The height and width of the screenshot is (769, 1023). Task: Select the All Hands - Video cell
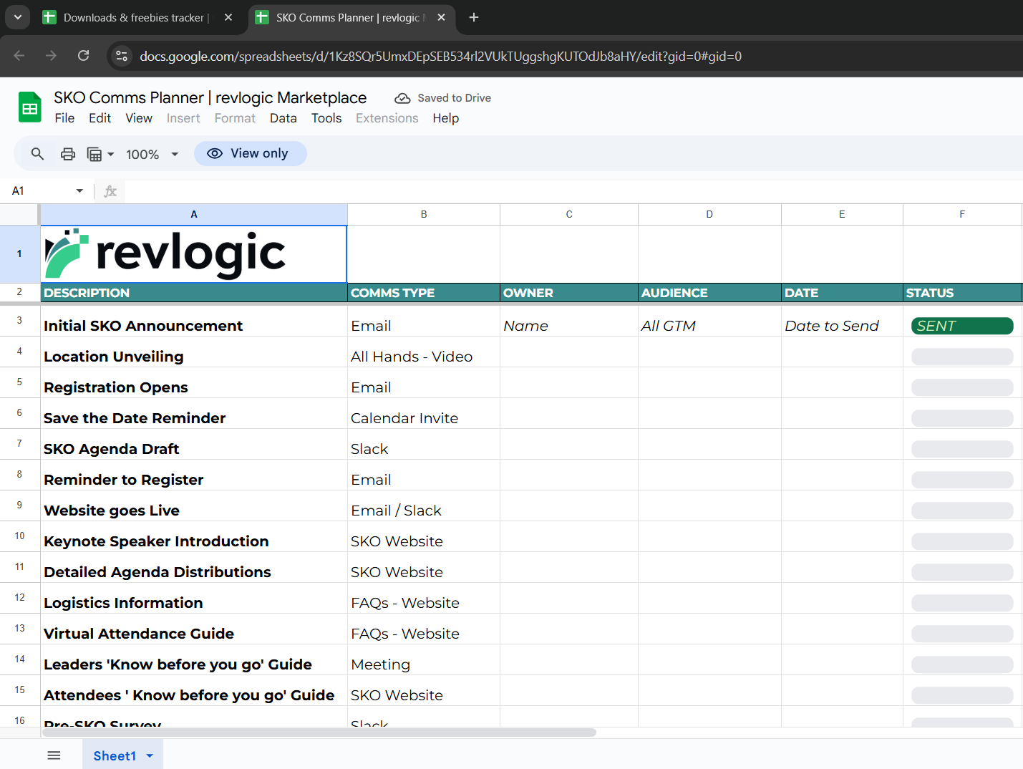[424, 352]
